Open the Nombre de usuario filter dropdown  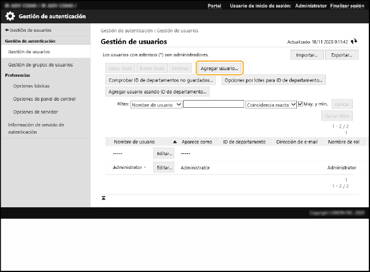156,104
